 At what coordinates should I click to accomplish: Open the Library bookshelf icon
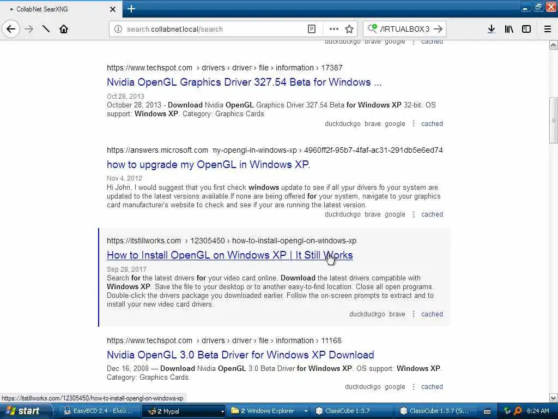[509, 29]
